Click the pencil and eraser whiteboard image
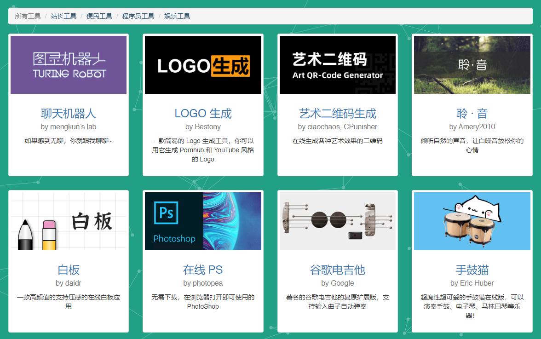The image size is (541, 339). (68, 221)
